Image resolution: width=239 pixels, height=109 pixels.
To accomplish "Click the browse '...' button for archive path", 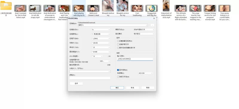I will pyautogui.click(x=152, y=25).
